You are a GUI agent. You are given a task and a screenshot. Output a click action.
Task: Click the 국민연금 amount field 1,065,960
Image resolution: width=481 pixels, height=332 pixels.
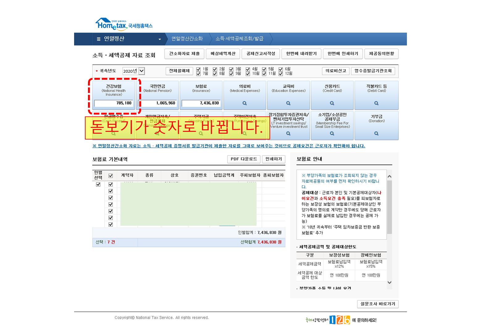[157, 103]
